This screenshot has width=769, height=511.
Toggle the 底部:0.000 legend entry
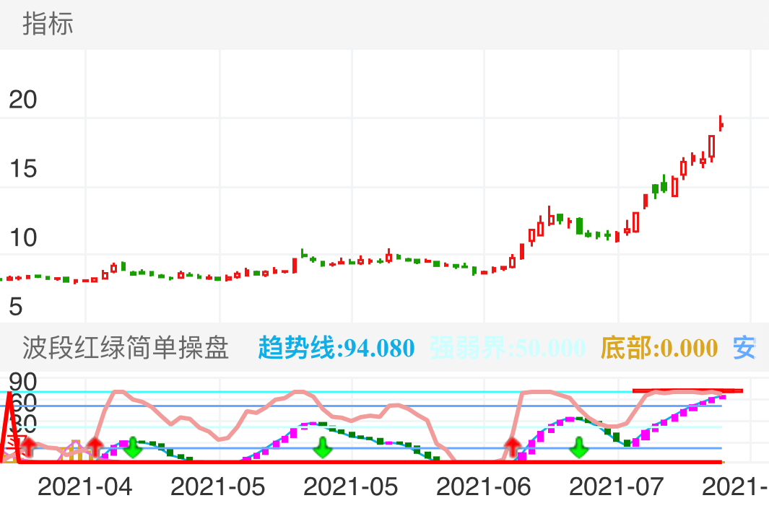tap(659, 349)
